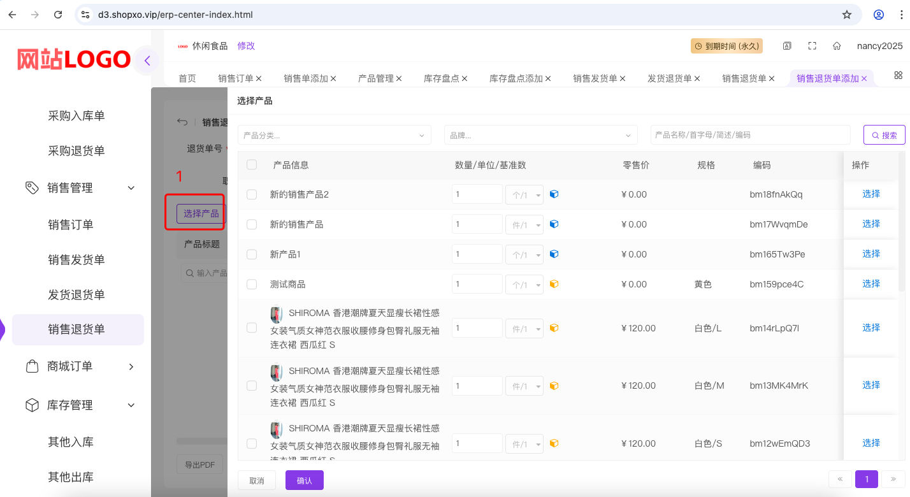
Task: View site information icon in address bar
Action: (x=85, y=14)
